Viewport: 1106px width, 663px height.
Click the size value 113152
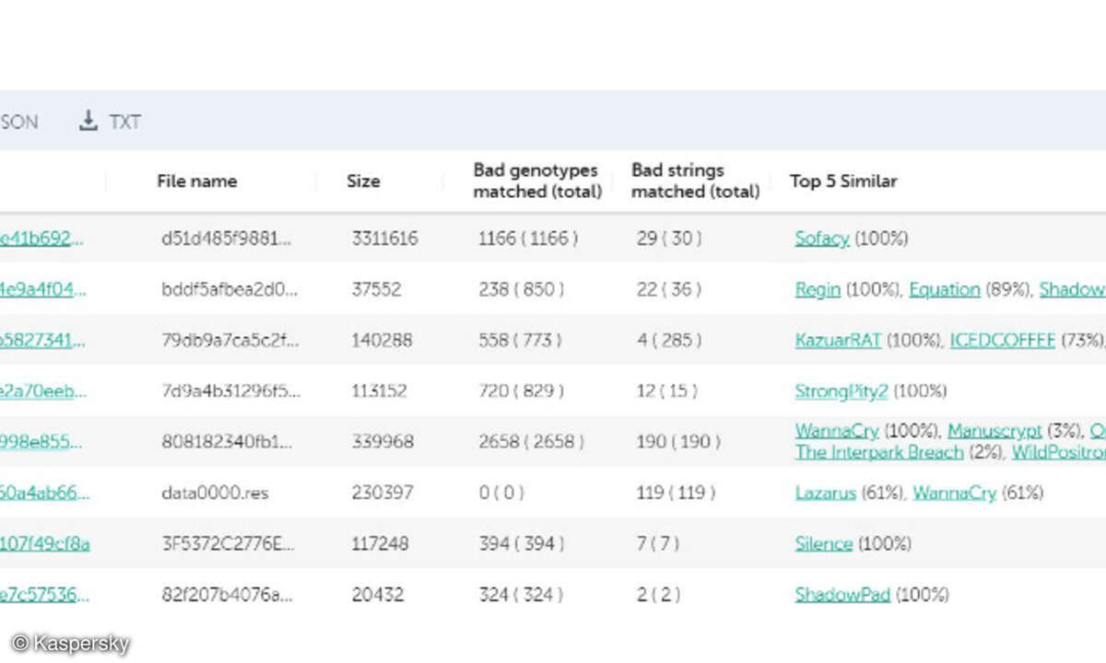click(379, 391)
